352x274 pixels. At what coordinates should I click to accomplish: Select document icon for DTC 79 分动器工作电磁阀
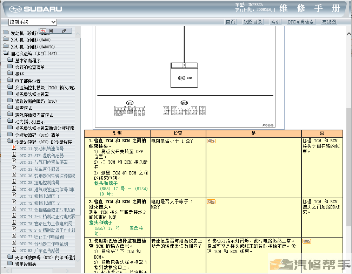pyautogui.click(x=14, y=243)
